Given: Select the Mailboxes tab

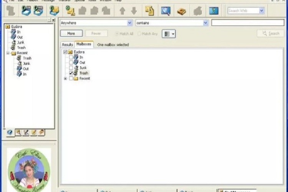Looking at the screenshot, I should (84, 45).
